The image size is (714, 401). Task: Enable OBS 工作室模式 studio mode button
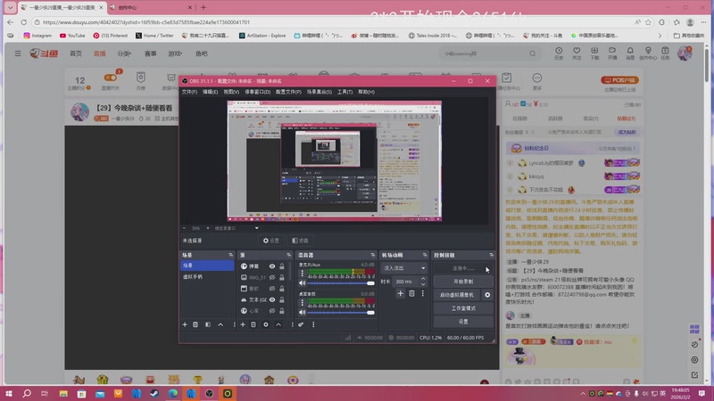point(463,308)
